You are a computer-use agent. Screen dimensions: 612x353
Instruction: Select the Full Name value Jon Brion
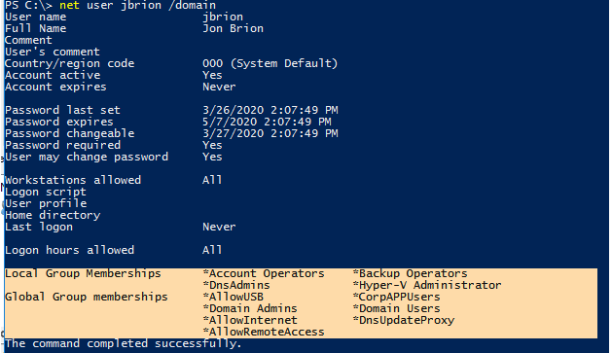233,29
